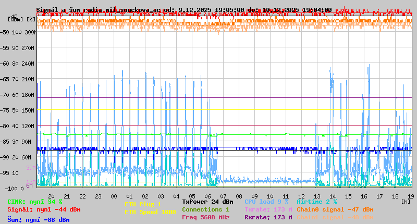The image size is (417, 224).
Task: Click the '16' hour tick on the x-axis
Action: click(x=364, y=196)
